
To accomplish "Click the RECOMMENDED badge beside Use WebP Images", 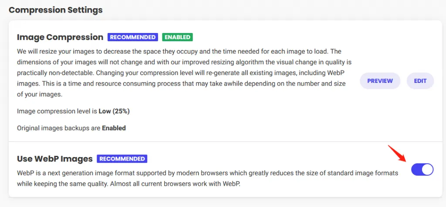I will [122, 159].
